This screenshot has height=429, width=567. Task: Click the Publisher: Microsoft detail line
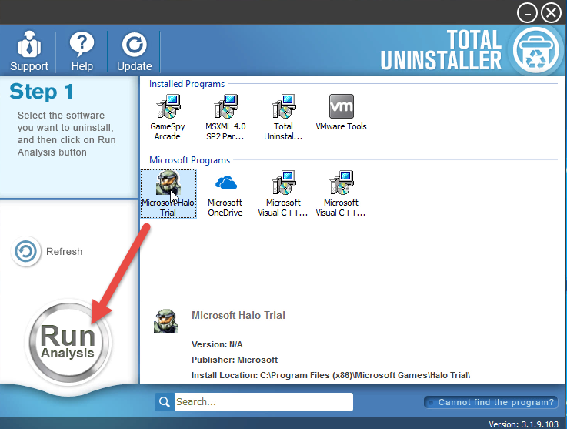tap(235, 360)
